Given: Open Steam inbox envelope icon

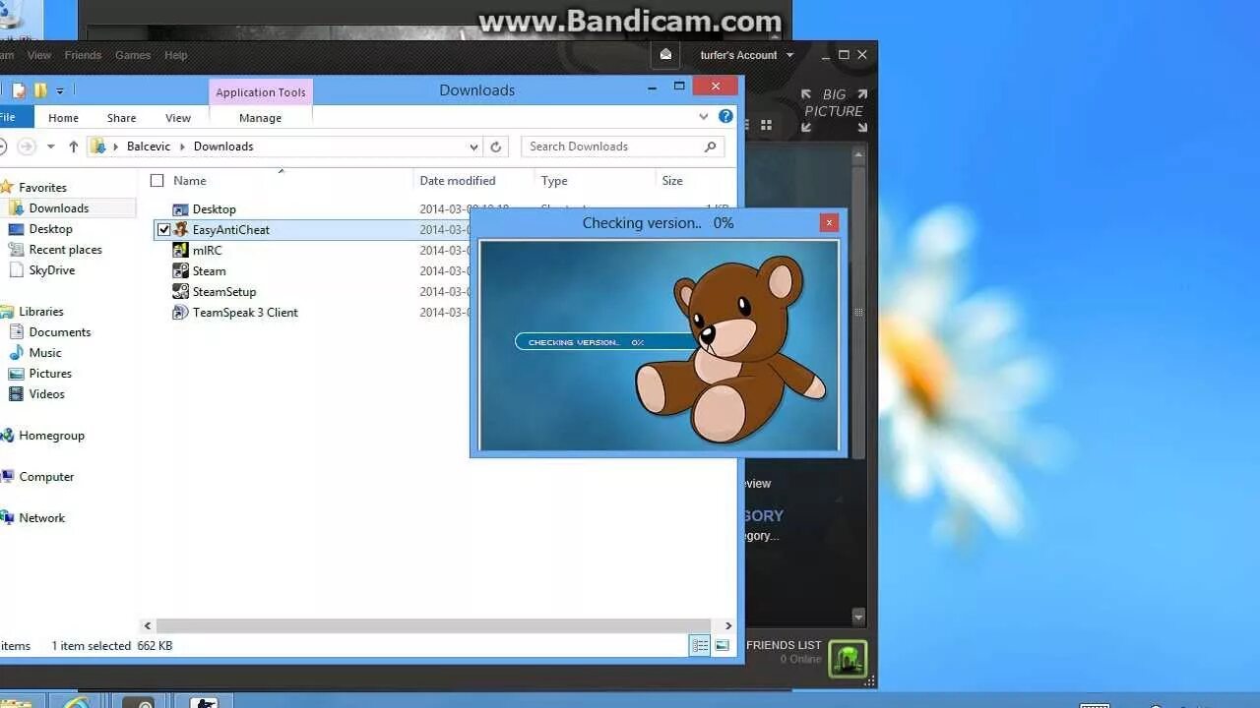Looking at the screenshot, I should coord(665,55).
